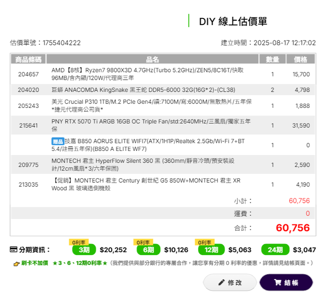Click the 品名 column header
The width and height of the screenshot is (326, 301).
coord(153,59)
